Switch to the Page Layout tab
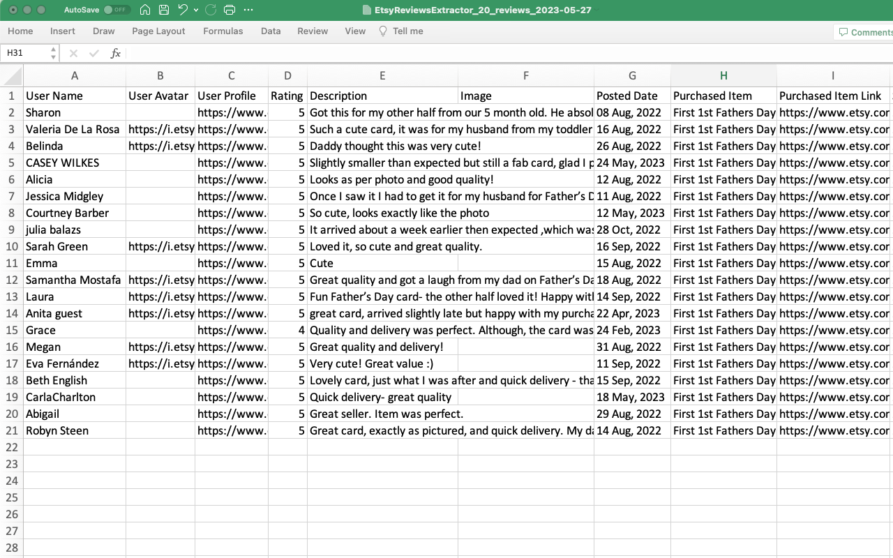This screenshot has width=893, height=558. pyautogui.click(x=158, y=31)
